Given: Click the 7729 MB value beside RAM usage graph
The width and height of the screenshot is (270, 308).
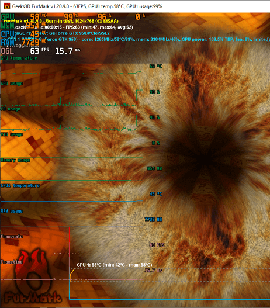Looking at the screenshot, I should 153,219.
